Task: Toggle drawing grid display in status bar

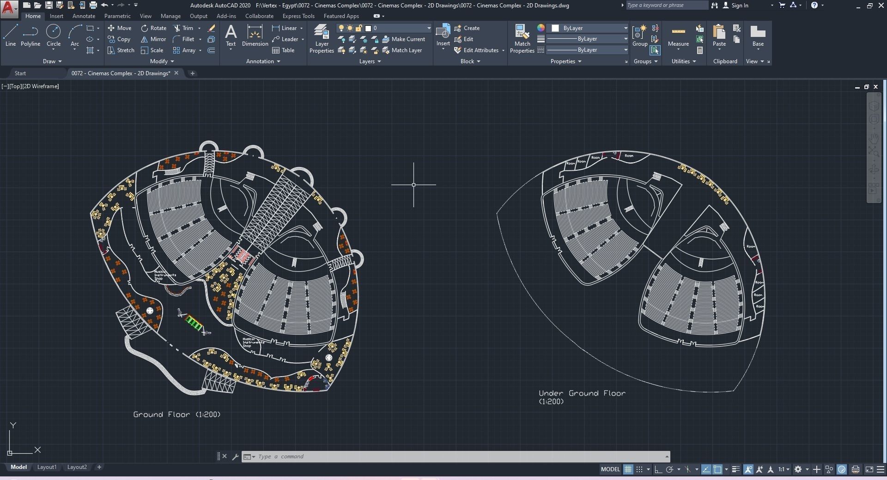Action: [628, 469]
